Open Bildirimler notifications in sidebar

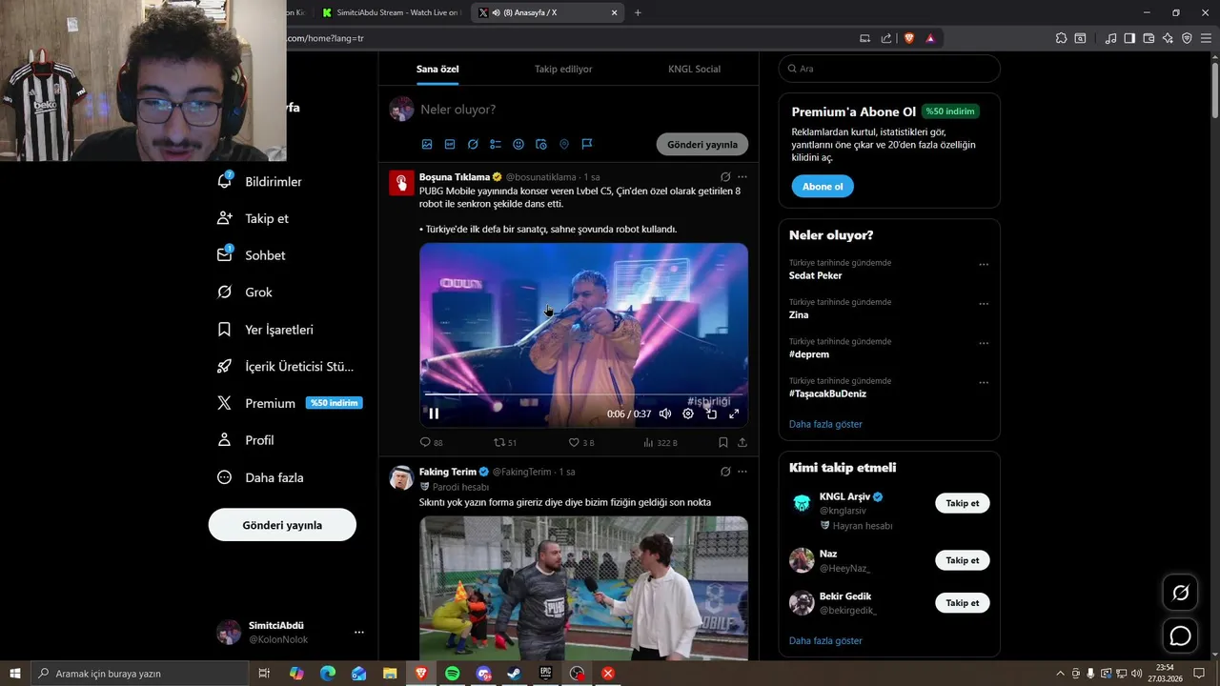tap(259, 181)
